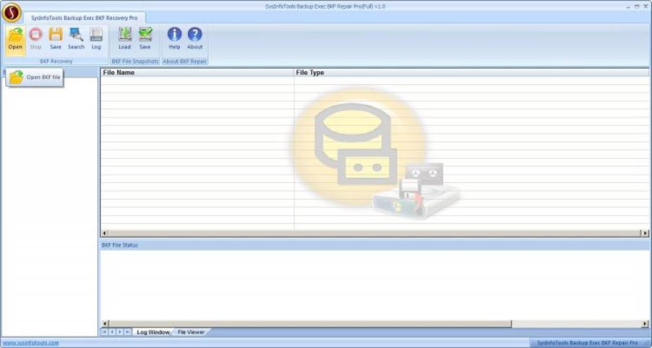
Task: Click the Open BKF ribbon icon
Action: [x=16, y=40]
